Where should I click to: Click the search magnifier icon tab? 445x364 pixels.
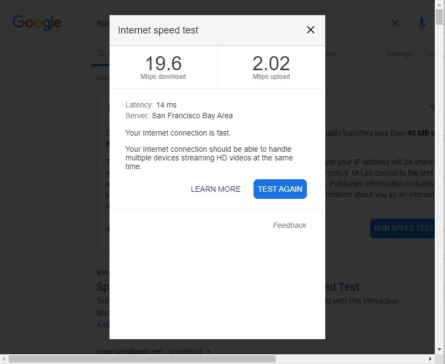pyautogui.click(x=100, y=53)
